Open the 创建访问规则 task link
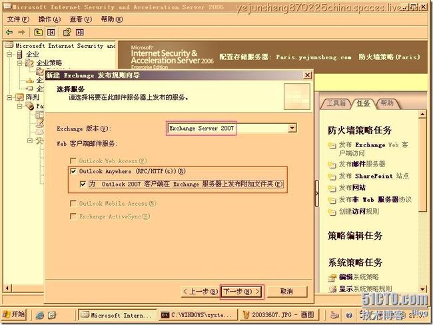 pos(359,212)
